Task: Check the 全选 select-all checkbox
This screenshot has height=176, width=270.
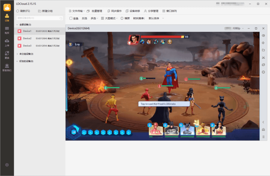Action: point(71,18)
